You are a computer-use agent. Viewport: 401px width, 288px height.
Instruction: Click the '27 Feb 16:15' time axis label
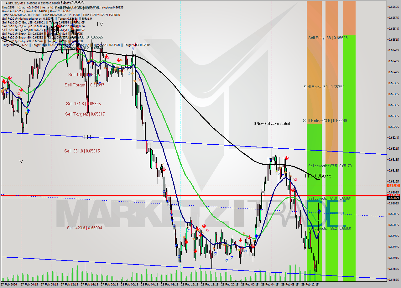click(90, 285)
